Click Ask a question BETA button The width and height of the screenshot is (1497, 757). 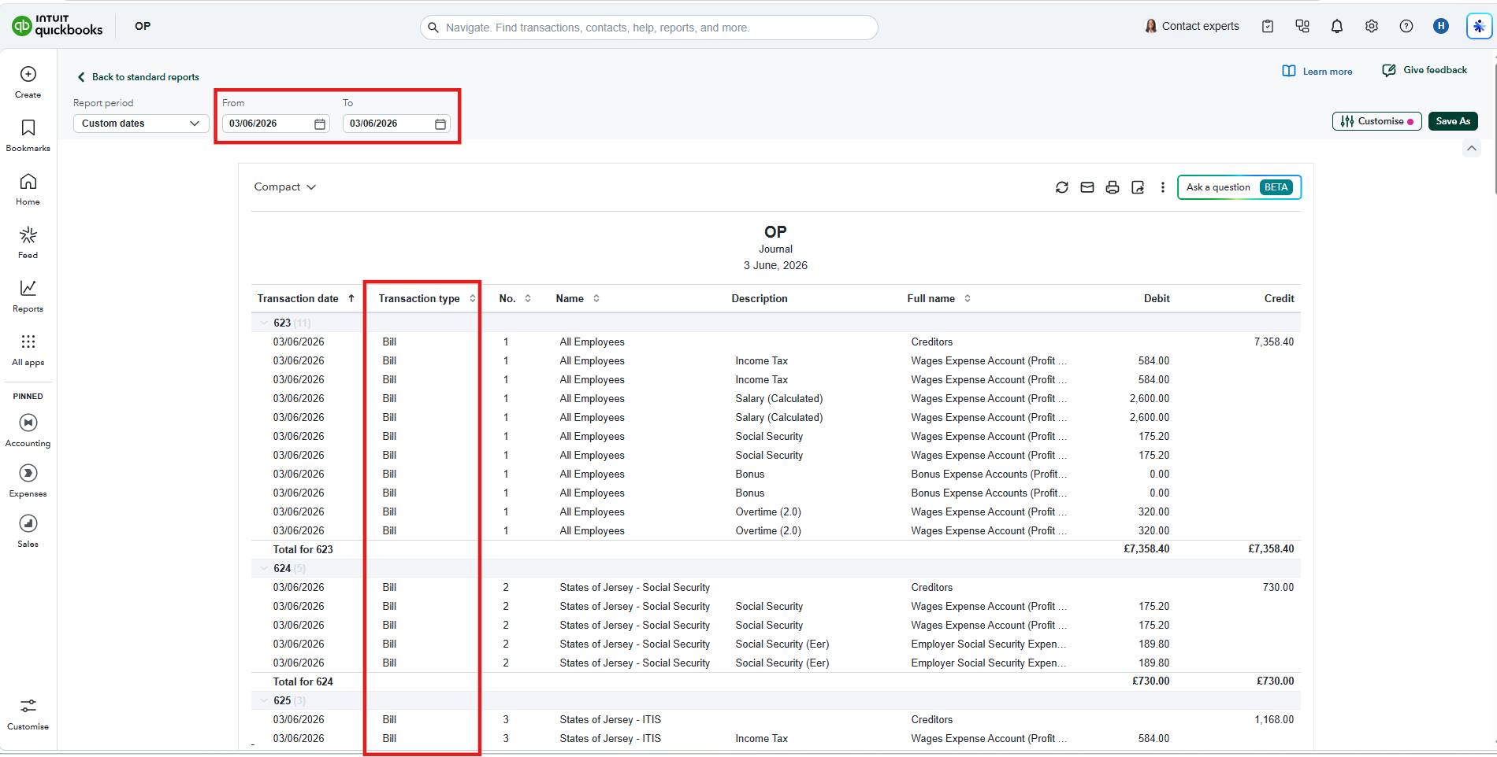pyautogui.click(x=1239, y=187)
